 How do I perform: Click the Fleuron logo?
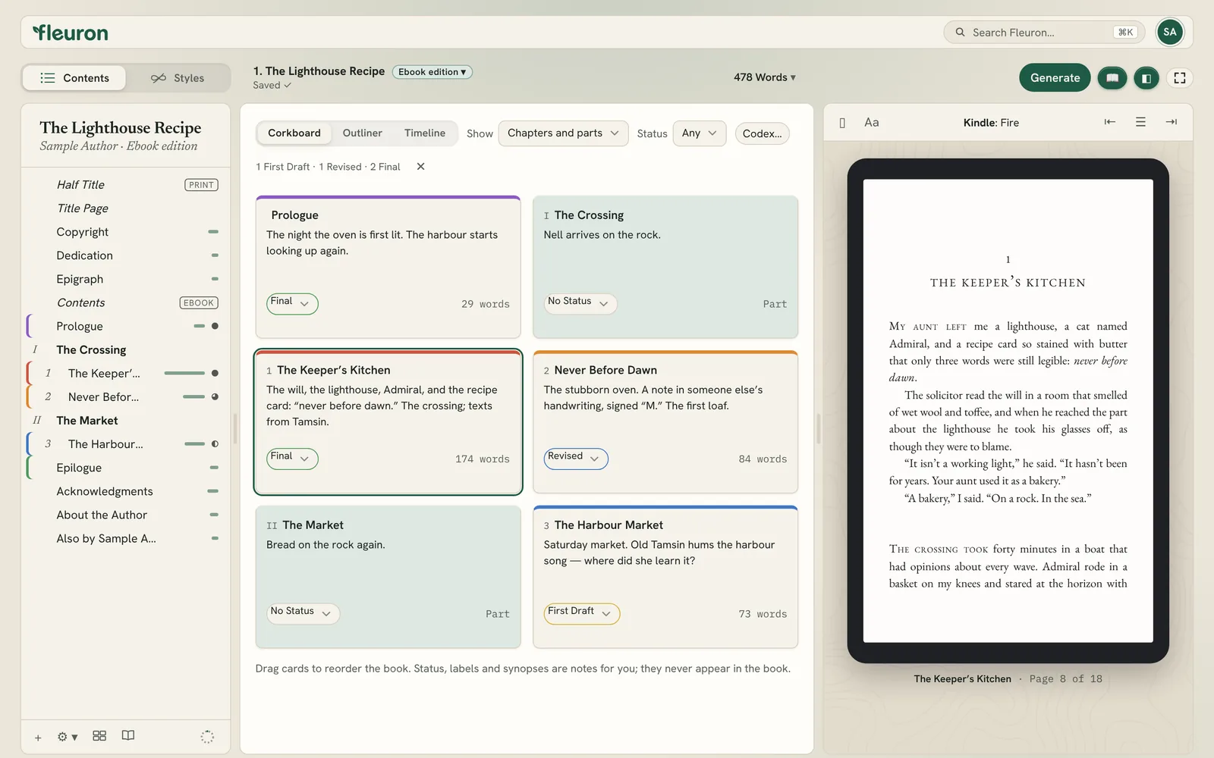pos(71,33)
